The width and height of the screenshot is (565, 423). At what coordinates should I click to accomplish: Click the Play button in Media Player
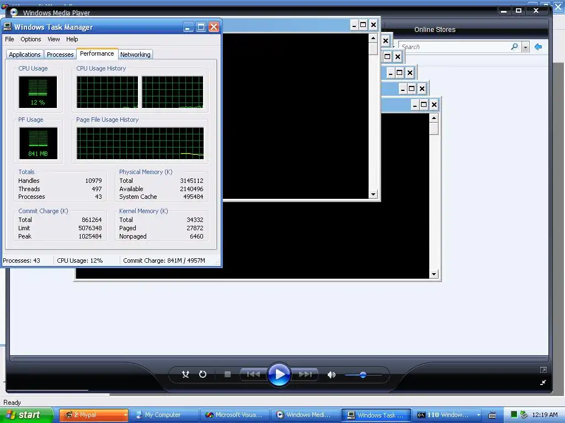(x=279, y=375)
